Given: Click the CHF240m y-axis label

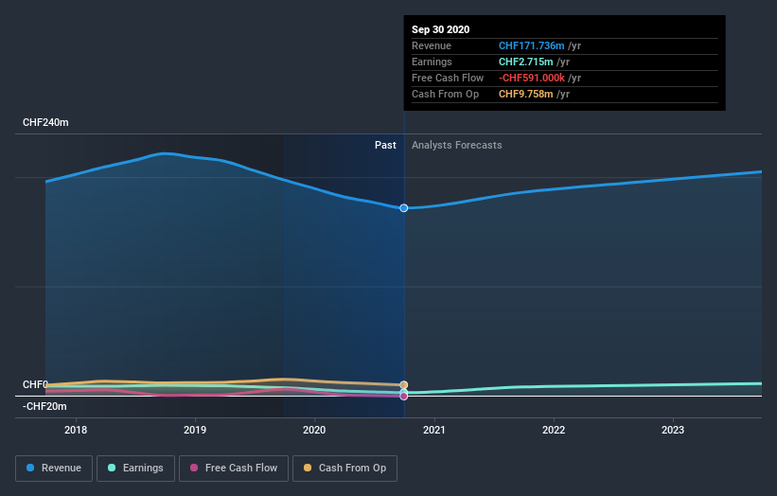Looking at the screenshot, I should coord(45,122).
